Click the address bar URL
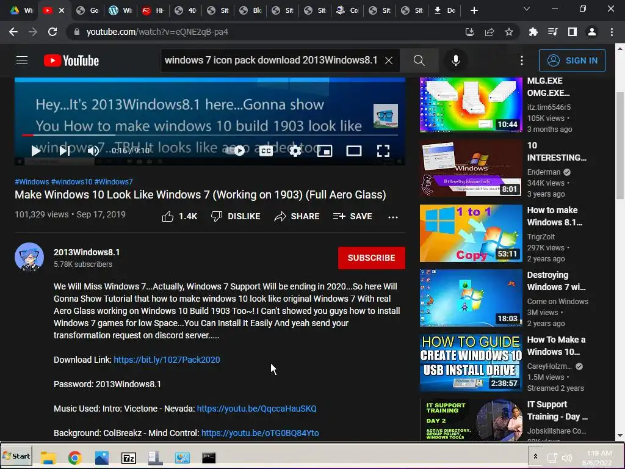This screenshot has width=625, height=469. 157,32
